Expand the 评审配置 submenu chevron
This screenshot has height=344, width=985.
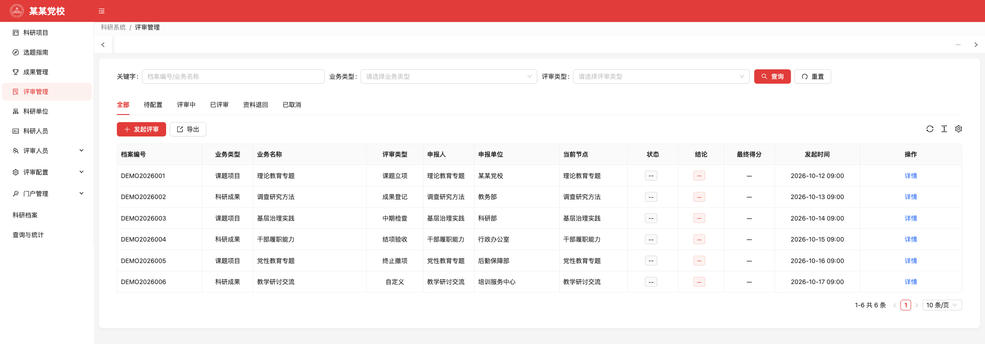tap(81, 172)
